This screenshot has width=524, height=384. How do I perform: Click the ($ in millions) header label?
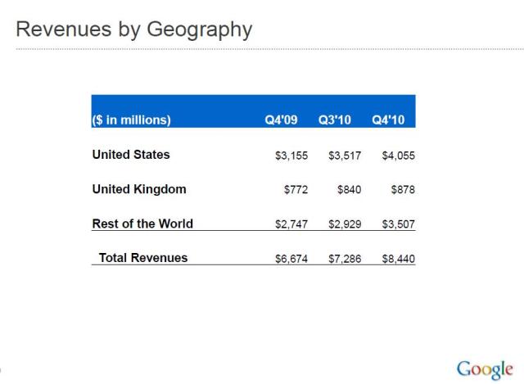click(132, 120)
